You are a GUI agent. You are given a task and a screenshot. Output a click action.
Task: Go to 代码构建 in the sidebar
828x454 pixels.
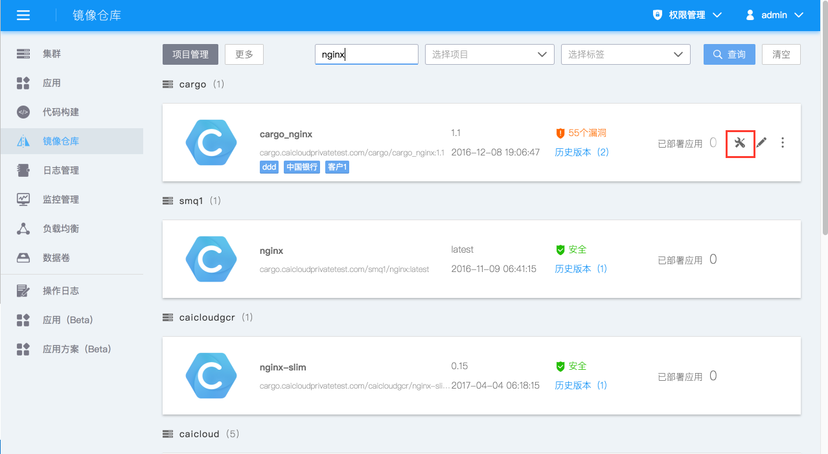[60, 112]
